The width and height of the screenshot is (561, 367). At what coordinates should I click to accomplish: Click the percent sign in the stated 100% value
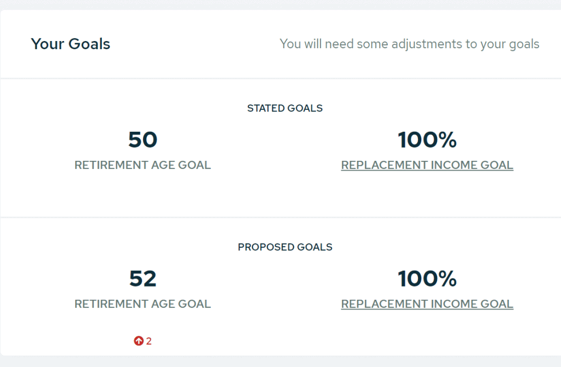[446, 139]
